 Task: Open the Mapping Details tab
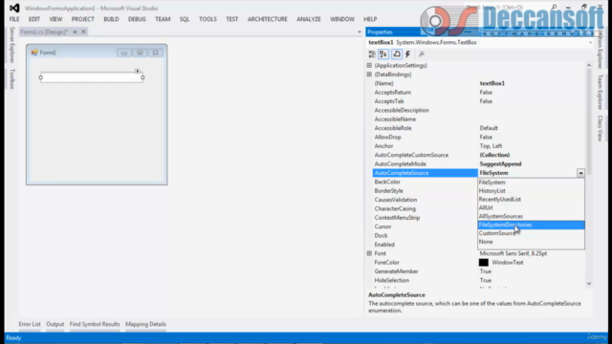coord(145,324)
